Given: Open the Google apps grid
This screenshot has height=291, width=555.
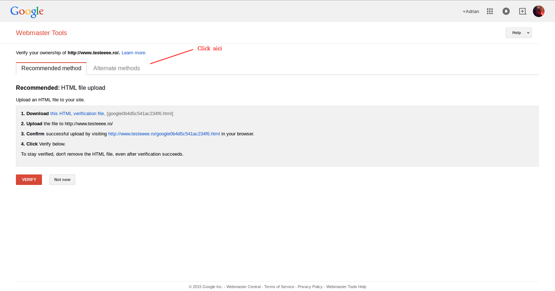Looking at the screenshot, I should tap(490, 11).
